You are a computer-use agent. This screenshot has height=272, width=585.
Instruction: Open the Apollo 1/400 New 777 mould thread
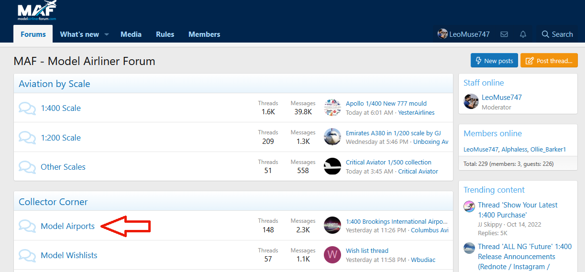(386, 103)
